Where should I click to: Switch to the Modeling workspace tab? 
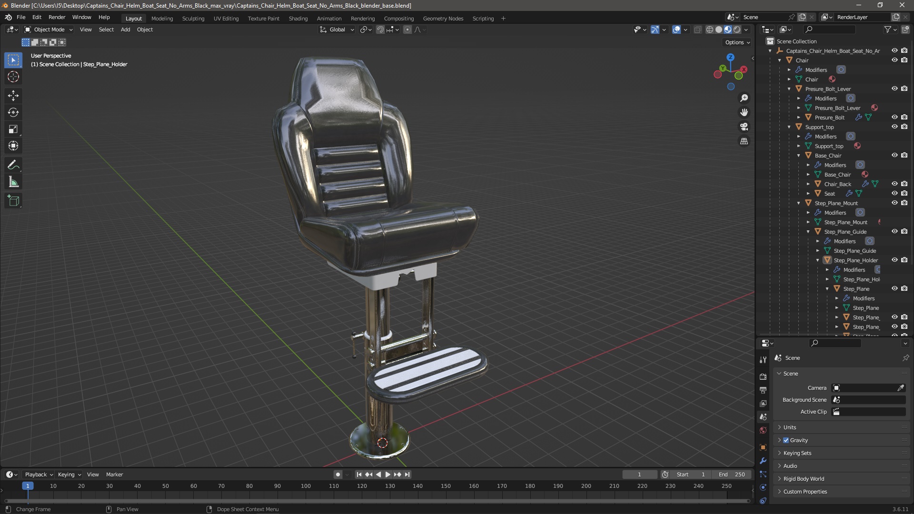(x=162, y=19)
